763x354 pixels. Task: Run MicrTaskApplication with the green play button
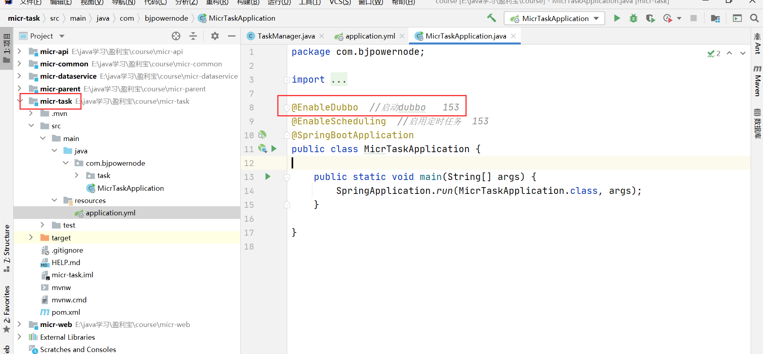click(x=617, y=18)
